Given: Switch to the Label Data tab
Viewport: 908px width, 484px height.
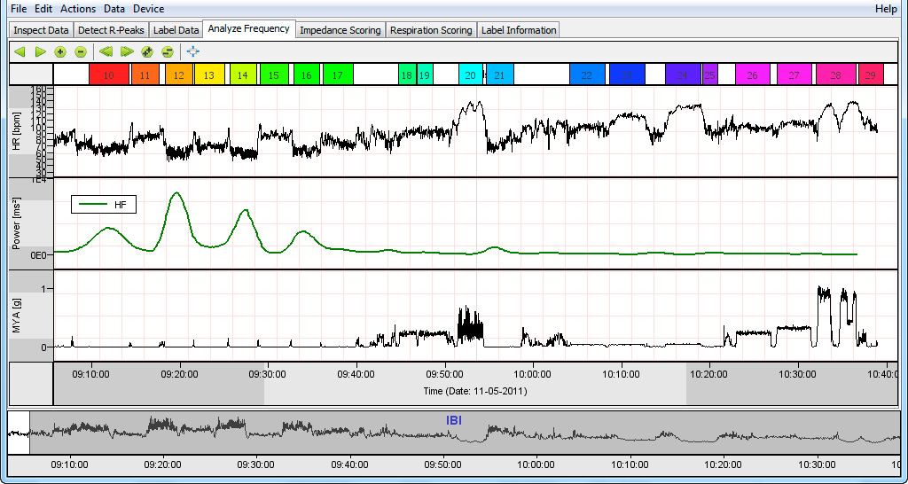Looking at the screenshot, I should pyautogui.click(x=176, y=30).
